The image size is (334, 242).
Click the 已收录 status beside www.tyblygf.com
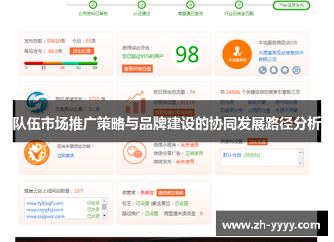(94, 203)
